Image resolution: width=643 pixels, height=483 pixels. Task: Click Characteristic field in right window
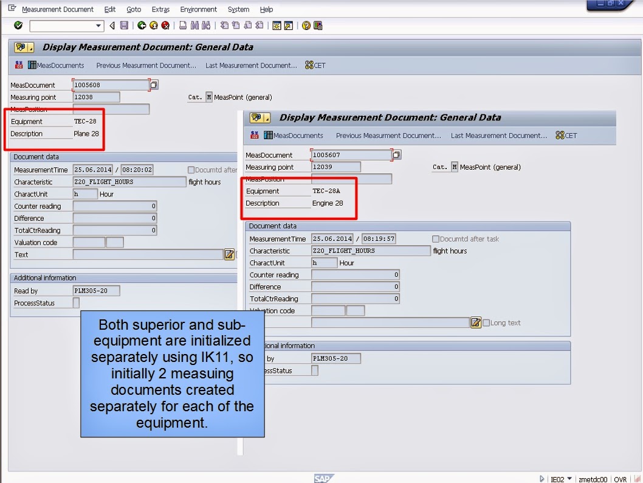point(371,251)
